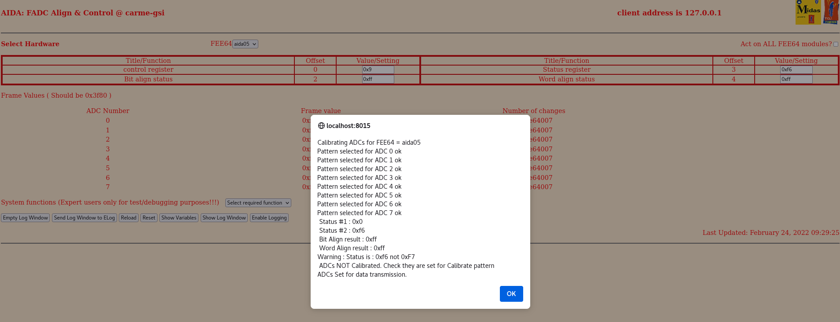Image resolution: width=840 pixels, height=322 pixels.
Task: Click 'Pattern selected for ADC 7 ok' line
Action: [x=359, y=213]
